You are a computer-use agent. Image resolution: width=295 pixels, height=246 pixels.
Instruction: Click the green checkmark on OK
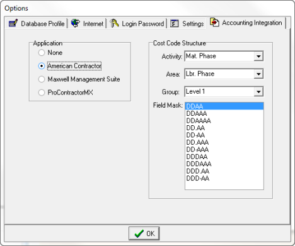point(139,233)
